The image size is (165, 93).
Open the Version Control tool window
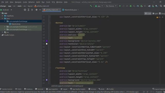click(6, 89)
